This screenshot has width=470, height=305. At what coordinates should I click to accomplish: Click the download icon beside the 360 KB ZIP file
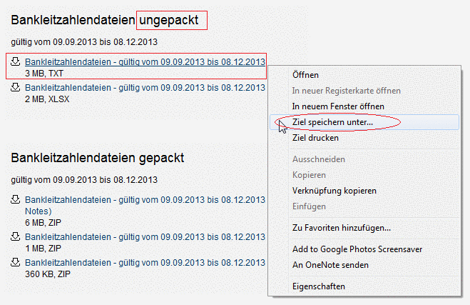point(15,262)
